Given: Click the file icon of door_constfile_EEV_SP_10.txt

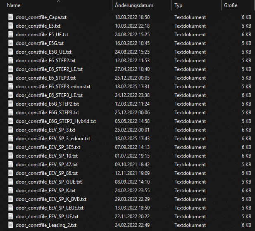Looking at the screenshot, I should 11,156.
